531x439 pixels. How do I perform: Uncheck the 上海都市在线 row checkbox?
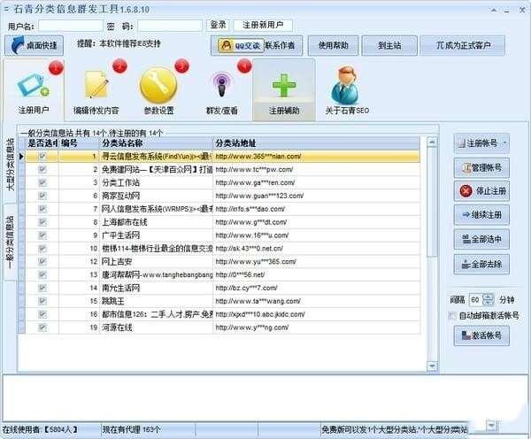click(x=42, y=222)
